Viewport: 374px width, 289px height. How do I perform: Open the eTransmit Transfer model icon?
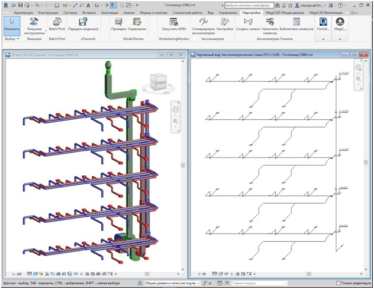[83, 21]
